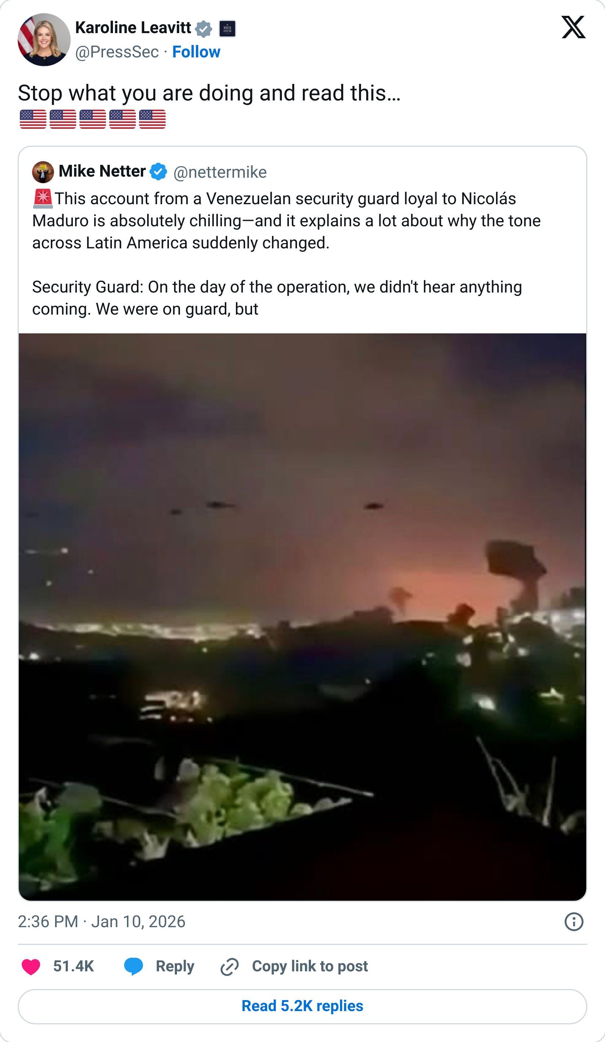
Task: Open the @nettermike handle
Action: pyautogui.click(x=220, y=173)
